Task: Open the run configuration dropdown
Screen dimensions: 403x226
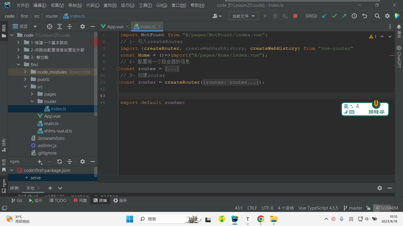Action: click(x=243, y=16)
